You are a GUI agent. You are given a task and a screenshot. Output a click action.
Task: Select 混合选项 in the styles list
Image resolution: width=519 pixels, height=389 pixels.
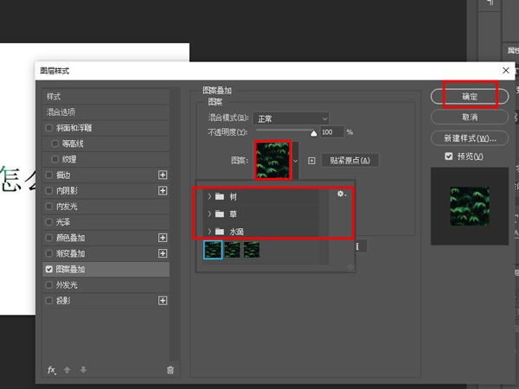point(67,112)
